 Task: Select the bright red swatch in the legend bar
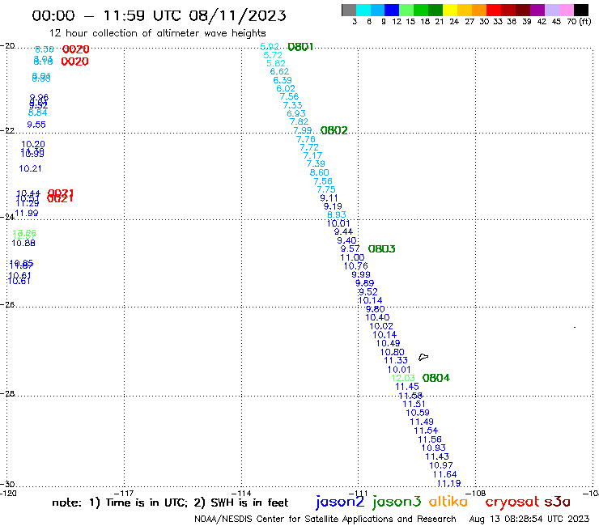click(x=493, y=10)
